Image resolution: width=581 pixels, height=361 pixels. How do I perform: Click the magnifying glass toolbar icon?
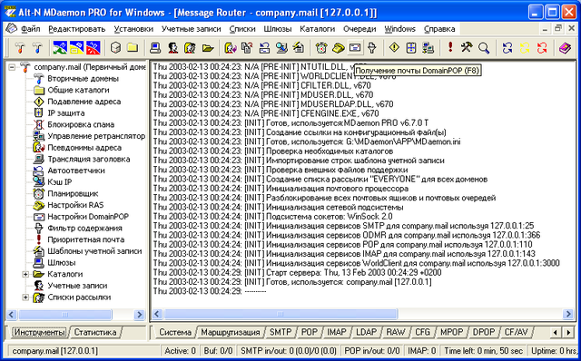click(x=484, y=48)
